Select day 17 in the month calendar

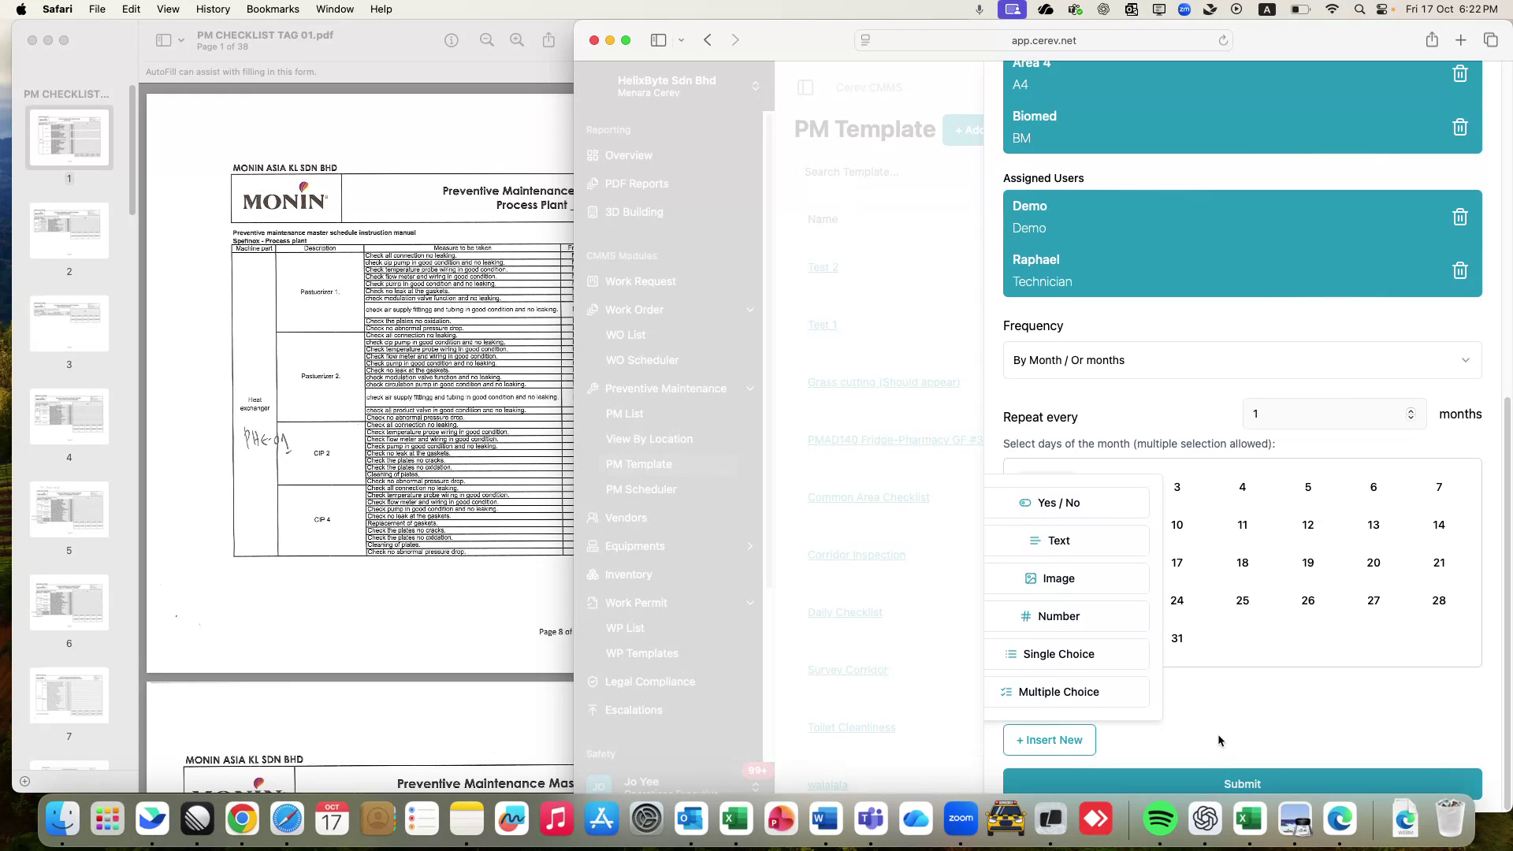point(1177,563)
